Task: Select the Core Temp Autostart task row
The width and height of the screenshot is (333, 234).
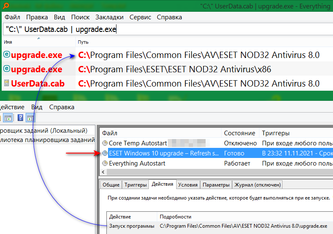Action: 217,143
